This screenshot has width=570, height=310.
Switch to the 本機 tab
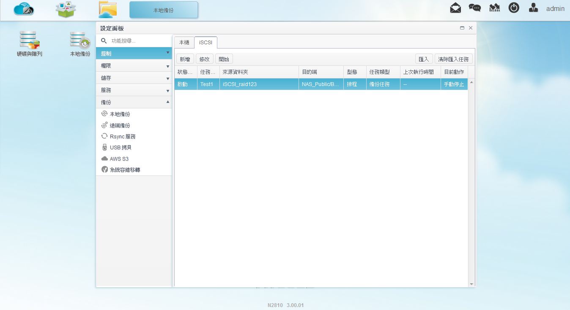pyautogui.click(x=184, y=43)
